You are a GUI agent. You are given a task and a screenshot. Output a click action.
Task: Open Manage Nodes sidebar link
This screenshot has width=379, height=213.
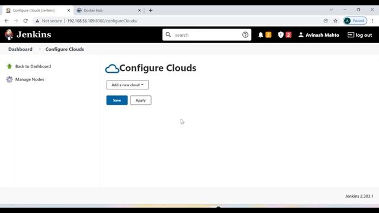click(x=30, y=79)
